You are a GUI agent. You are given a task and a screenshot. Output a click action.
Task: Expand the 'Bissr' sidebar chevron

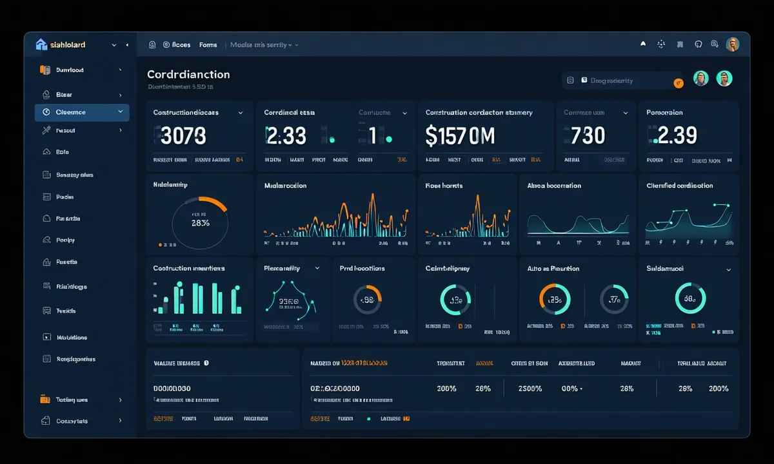[x=121, y=95]
